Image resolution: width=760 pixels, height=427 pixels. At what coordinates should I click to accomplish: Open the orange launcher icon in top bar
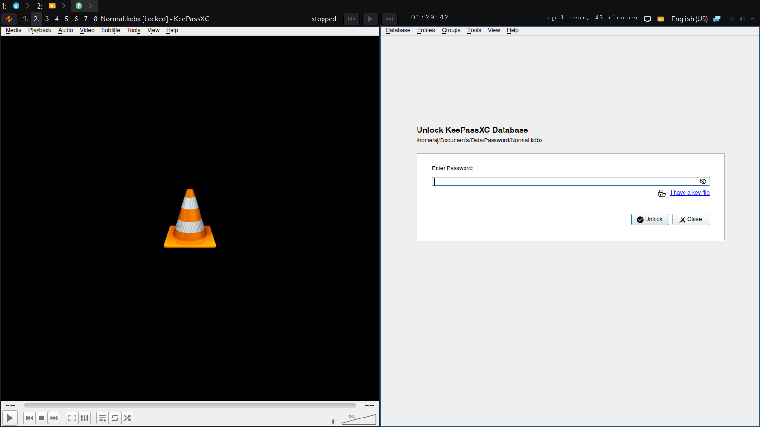pyautogui.click(x=9, y=19)
